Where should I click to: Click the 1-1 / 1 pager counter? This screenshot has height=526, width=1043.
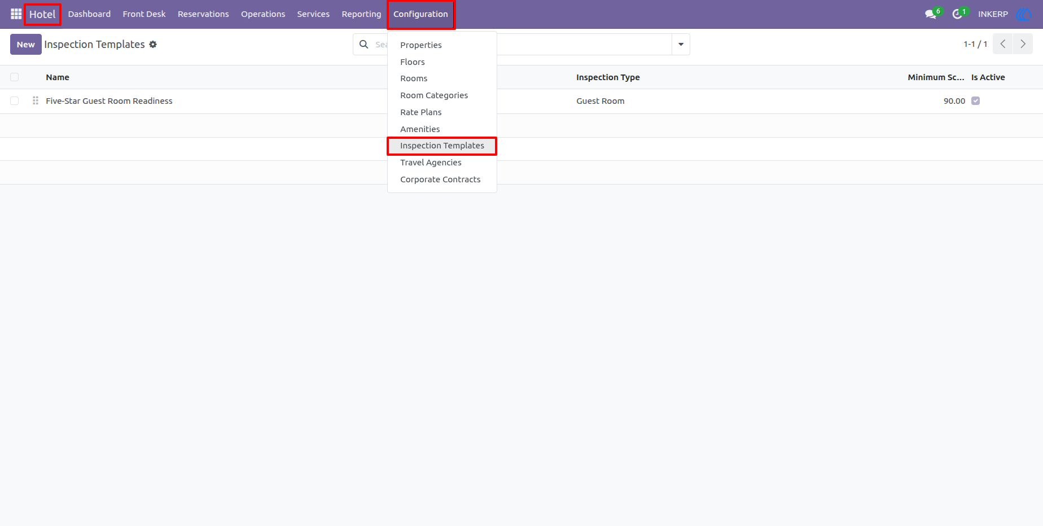975,44
